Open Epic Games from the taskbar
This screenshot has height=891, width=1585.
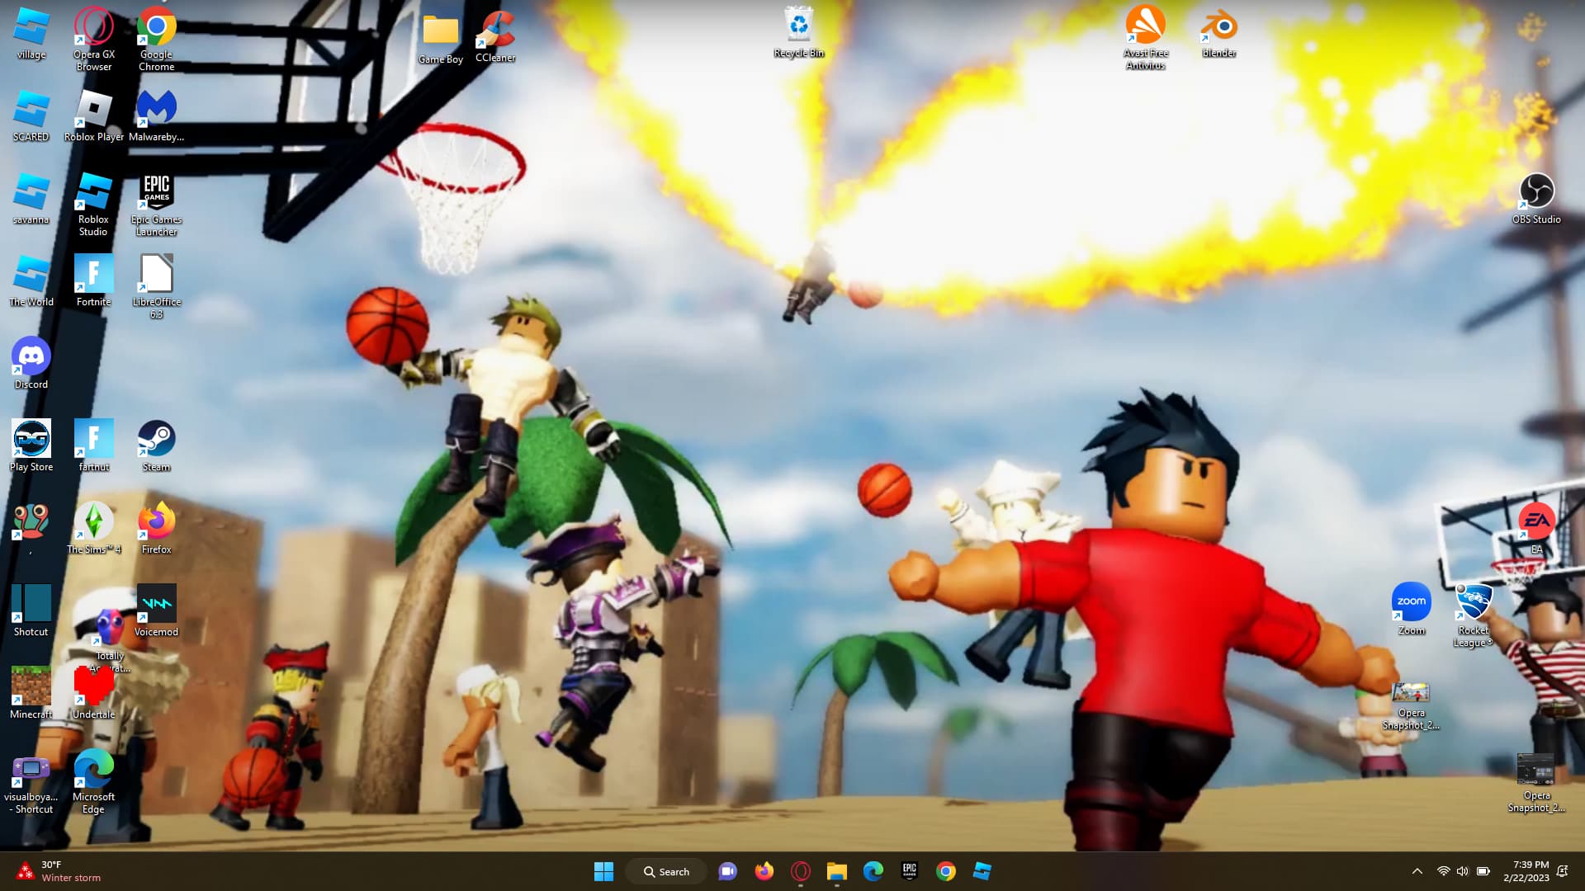(909, 871)
